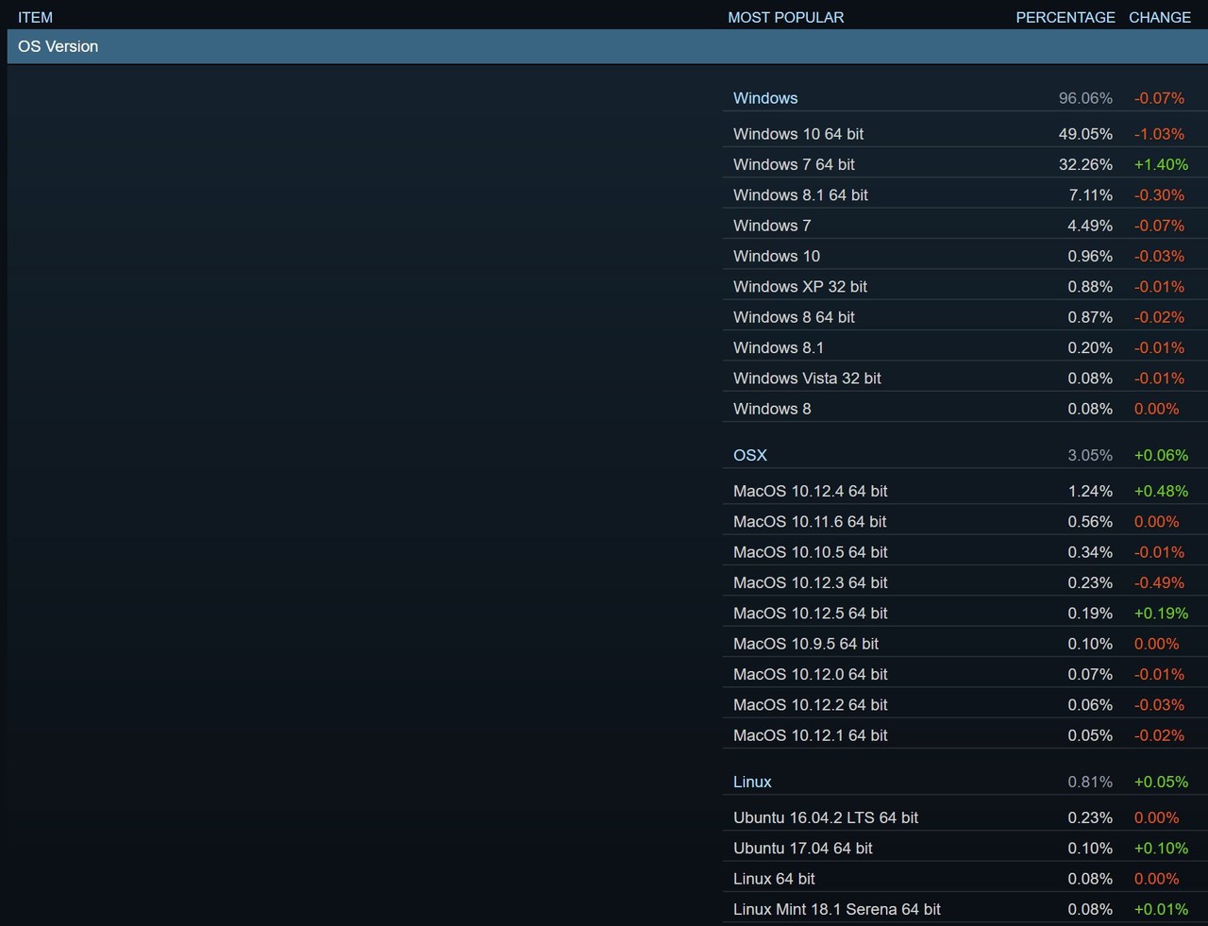Select the Linux Mint 18.1 Serena entry
This screenshot has width=1208, height=926.
pos(837,909)
